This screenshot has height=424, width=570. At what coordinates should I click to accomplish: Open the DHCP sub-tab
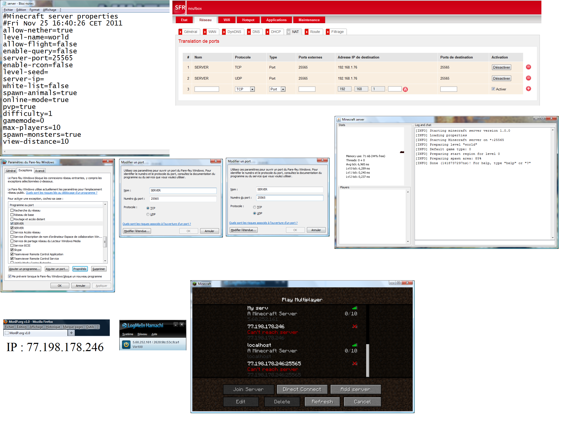pos(275,32)
